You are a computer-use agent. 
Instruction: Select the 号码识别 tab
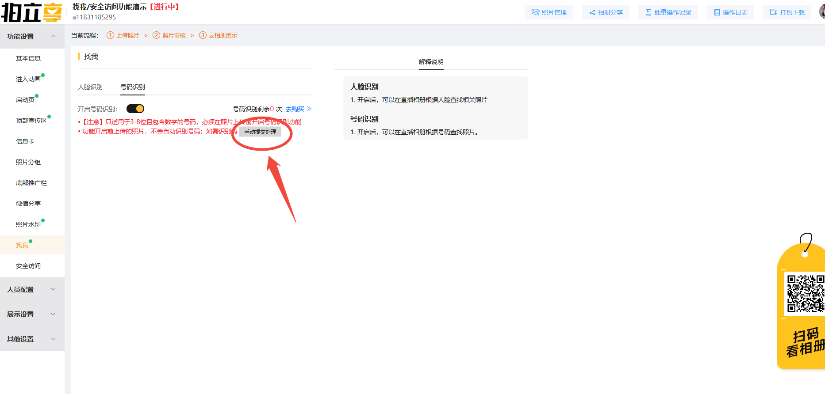[x=133, y=87]
